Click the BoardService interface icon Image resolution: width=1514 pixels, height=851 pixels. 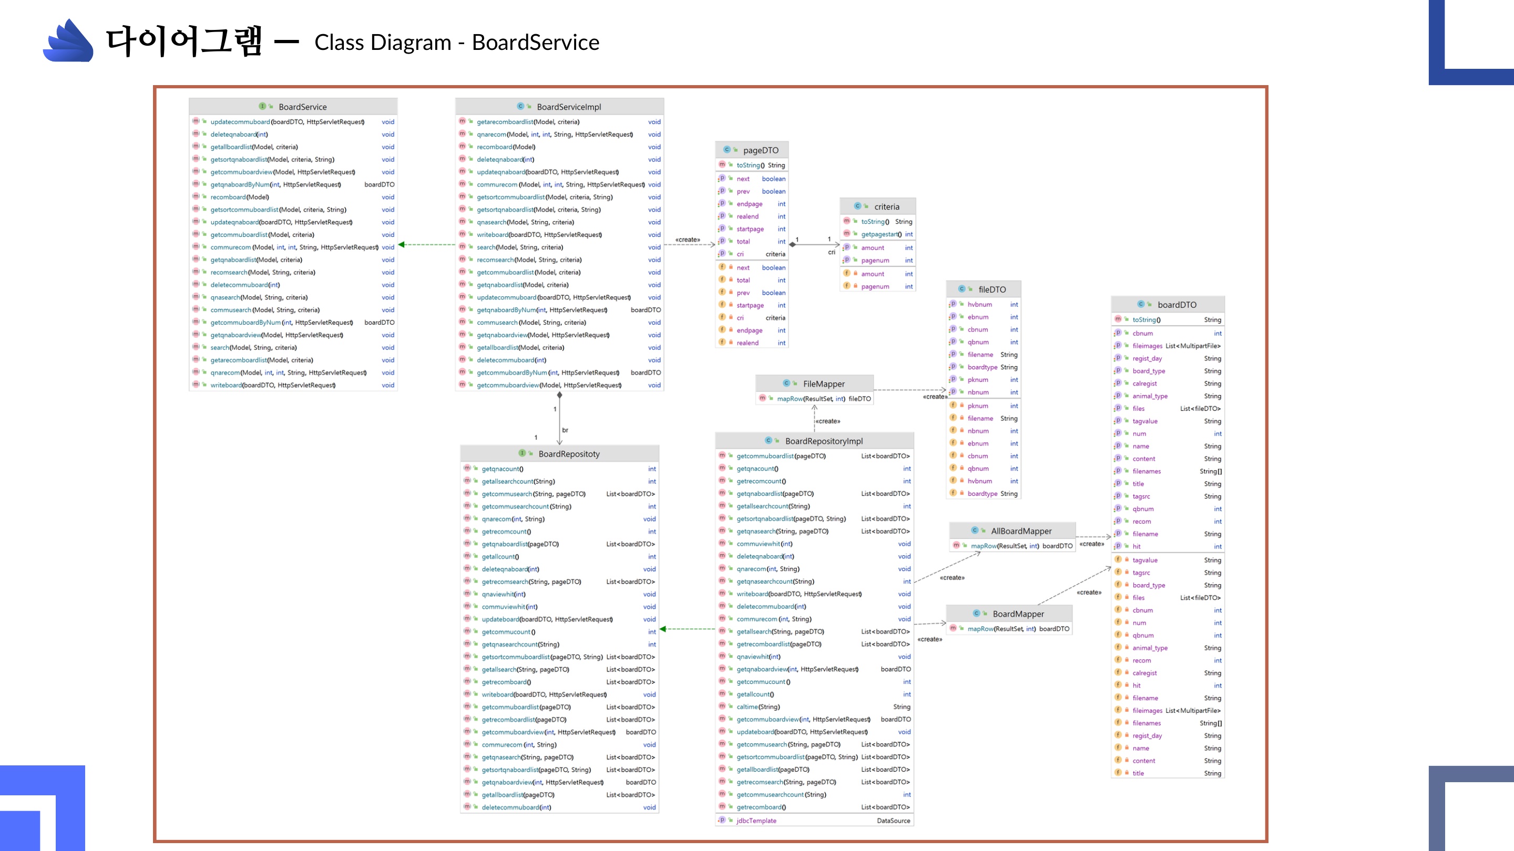tap(262, 106)
